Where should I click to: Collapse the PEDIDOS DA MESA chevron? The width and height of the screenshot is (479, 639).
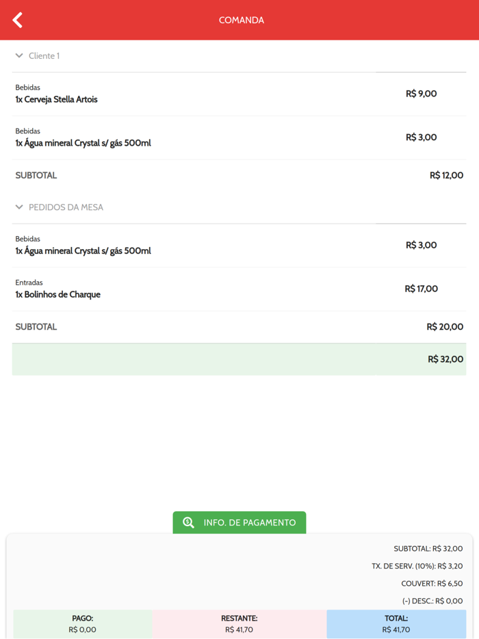pos(19,207)
